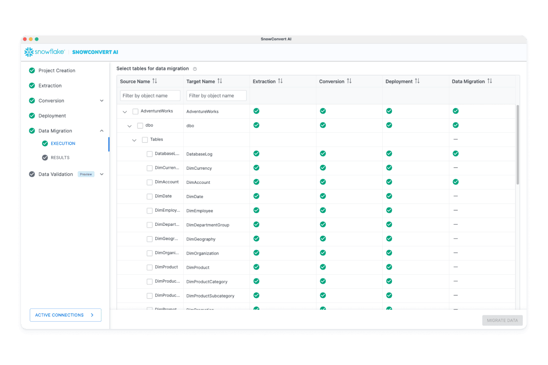
Task: Sort the table by Source Name
Action: 155,81
